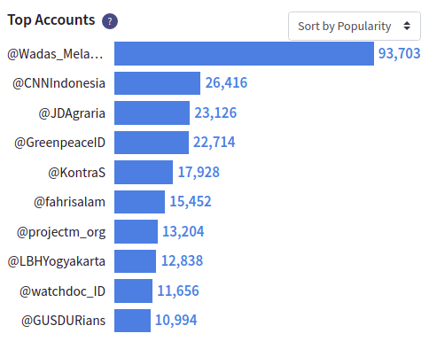Click the 10,994 value label
This screenshot has width=429, height=349.
pos(176,320)
